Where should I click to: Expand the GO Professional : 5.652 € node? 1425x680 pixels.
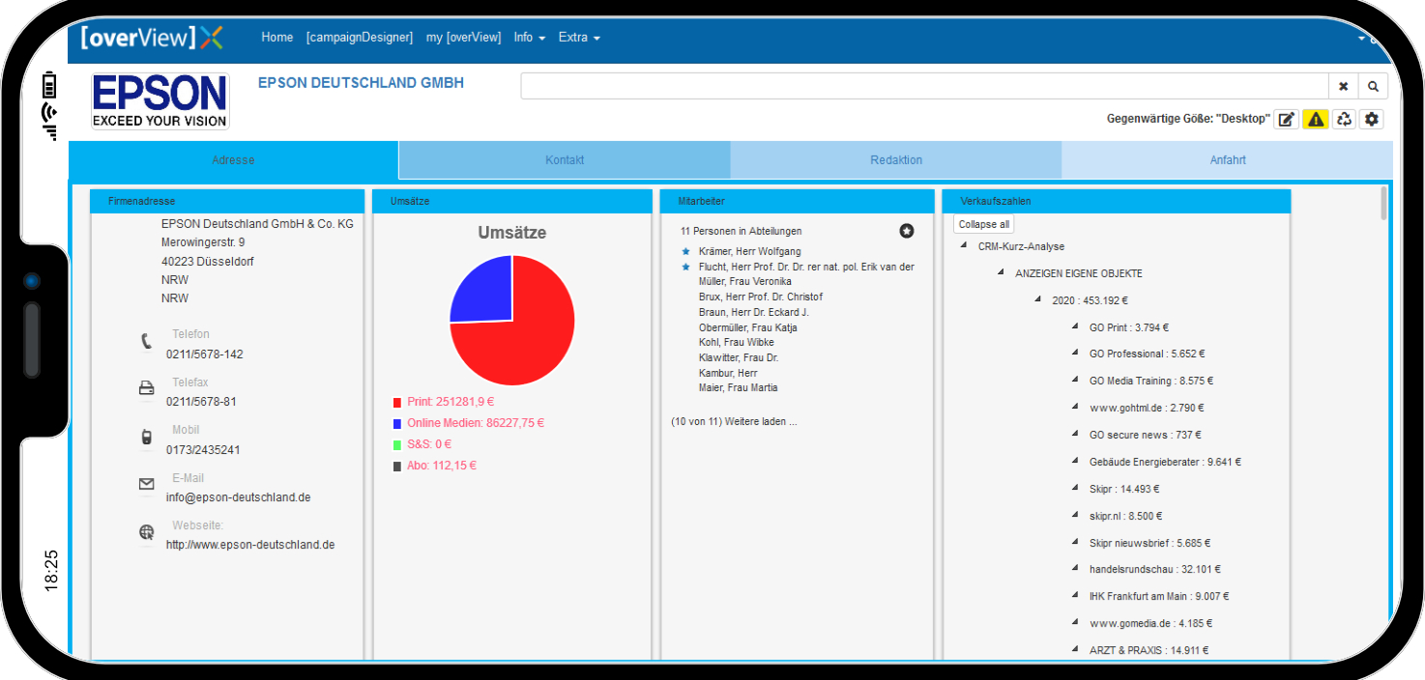[x=1075, y=354]
